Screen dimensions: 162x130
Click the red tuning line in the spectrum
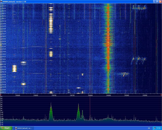click(90, 108)
